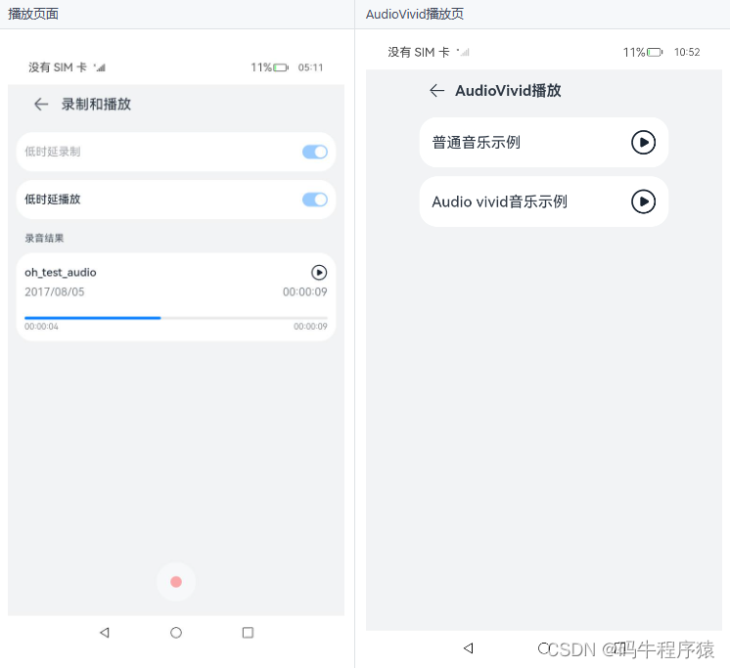730x668 pixels.
Task: Click the 05:11 clock in status bar
Action: point(310,67)
